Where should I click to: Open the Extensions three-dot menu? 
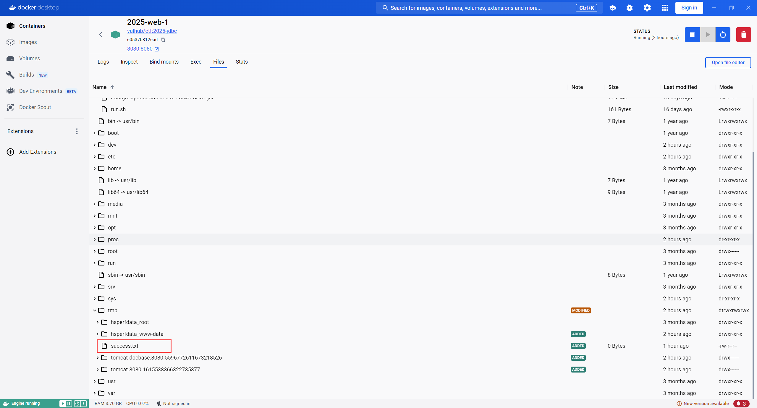(77, 131)
